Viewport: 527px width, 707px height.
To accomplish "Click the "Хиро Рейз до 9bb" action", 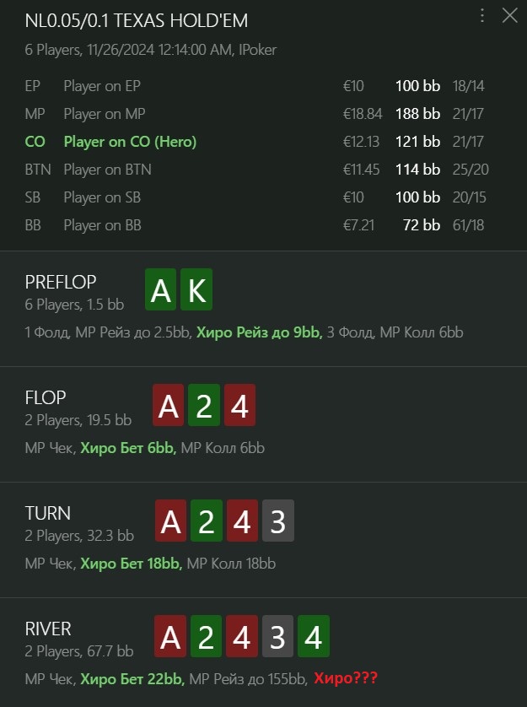I will coord(259,332).
